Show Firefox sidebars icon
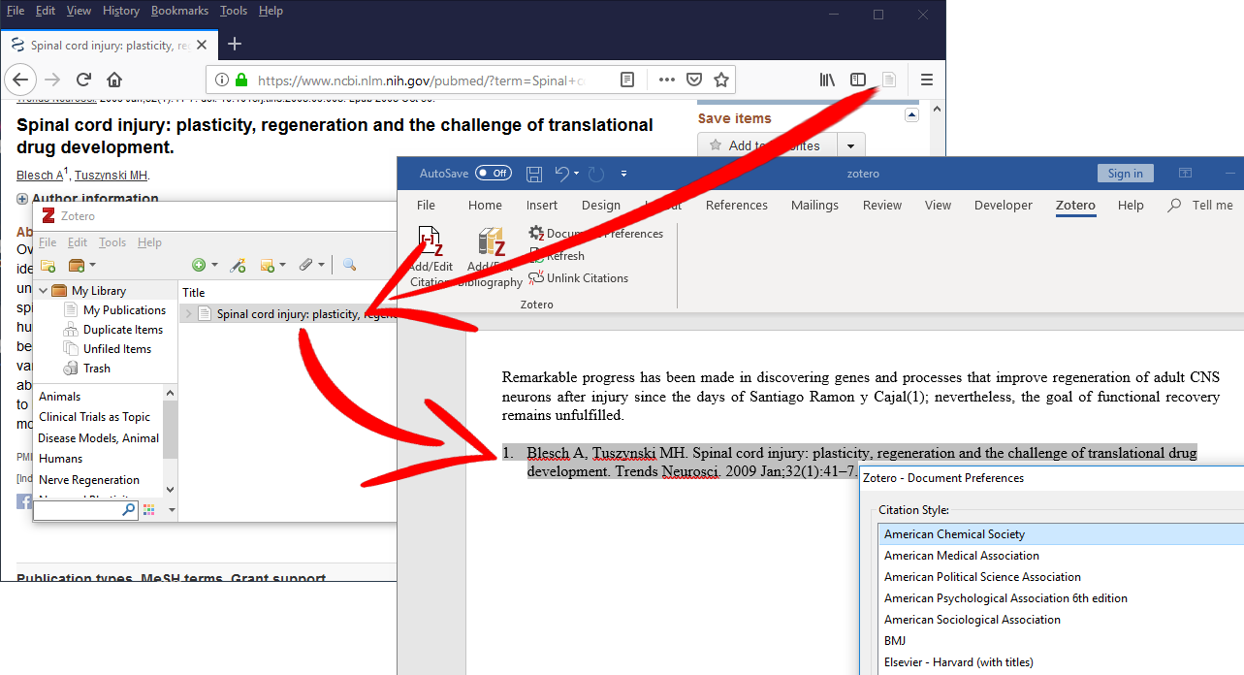The height and width of the screenshot is (675, 1244). [x=858, y=80]
